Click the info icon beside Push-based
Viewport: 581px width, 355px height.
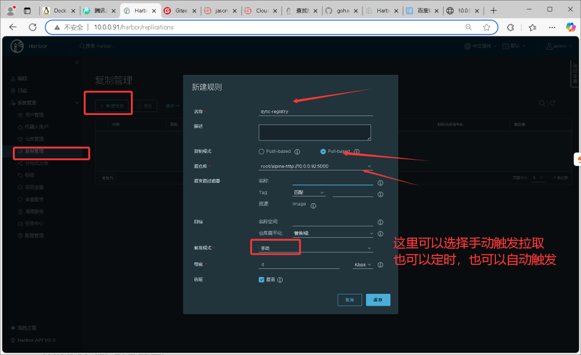pyautogui.click(x=297, y=152)
